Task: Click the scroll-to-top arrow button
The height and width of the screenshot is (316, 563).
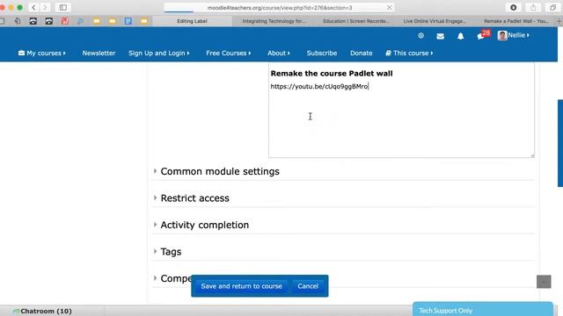Action: [x=544, y=282]
